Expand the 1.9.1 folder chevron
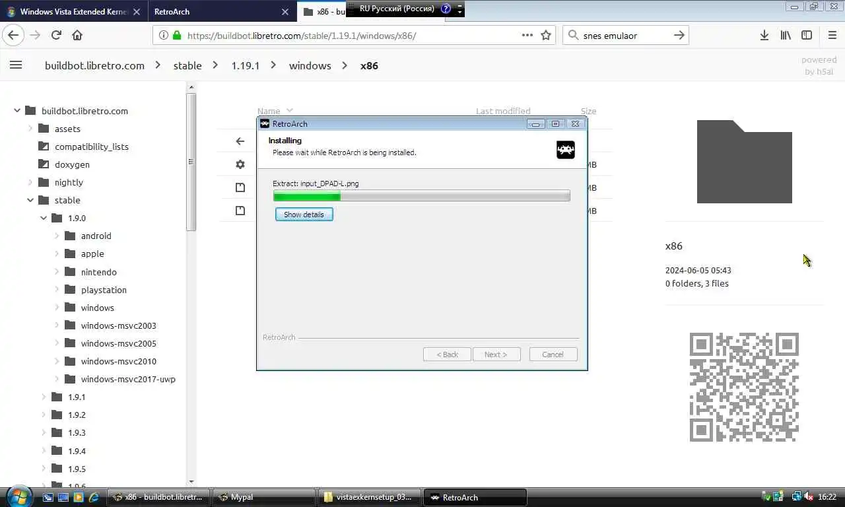845x507 pixels. [x=44, y=396]
